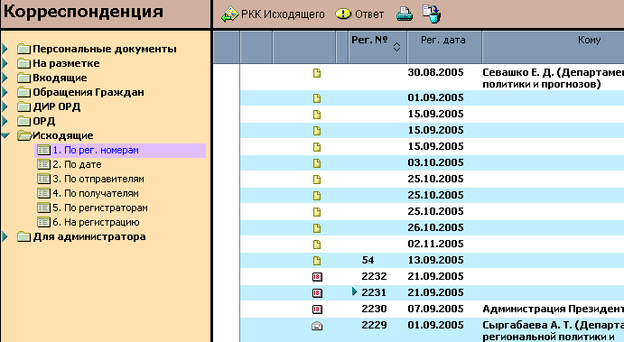Click table icon next to На регистрацию
Image resolution: width=624 pixels, height=342 pixels.
[43, 222]
